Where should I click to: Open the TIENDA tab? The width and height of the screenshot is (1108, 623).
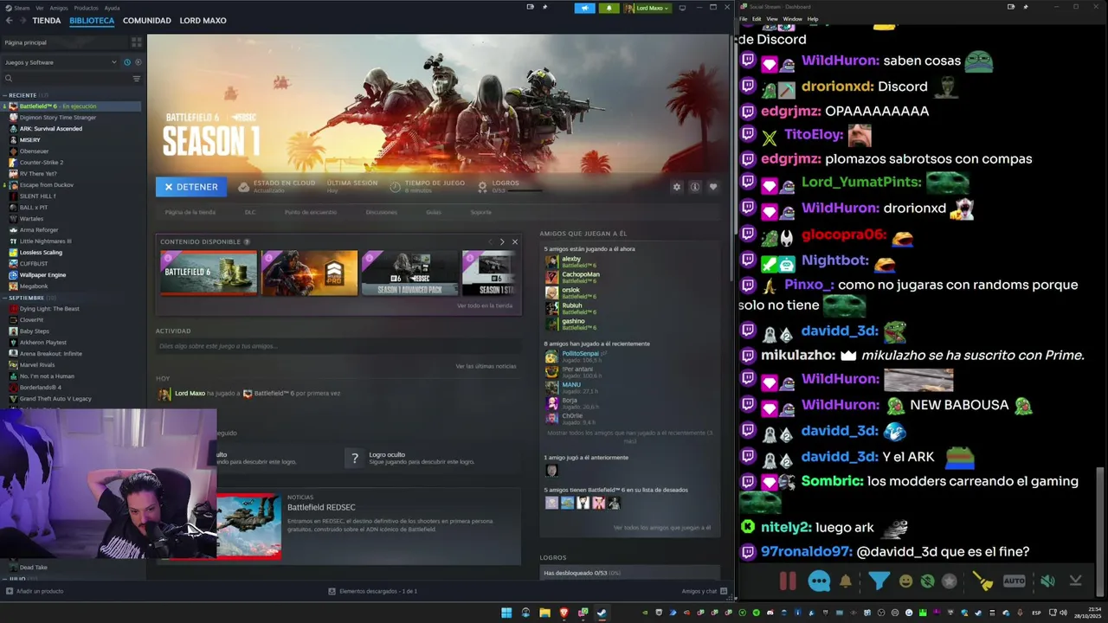tap(47, 21)
